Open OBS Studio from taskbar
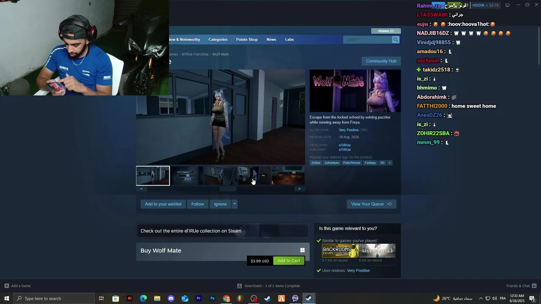The height and width of the screenshot is (304, 541). 254,299
